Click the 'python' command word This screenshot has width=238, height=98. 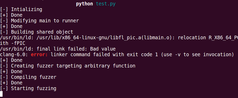[x=84, y=4]
